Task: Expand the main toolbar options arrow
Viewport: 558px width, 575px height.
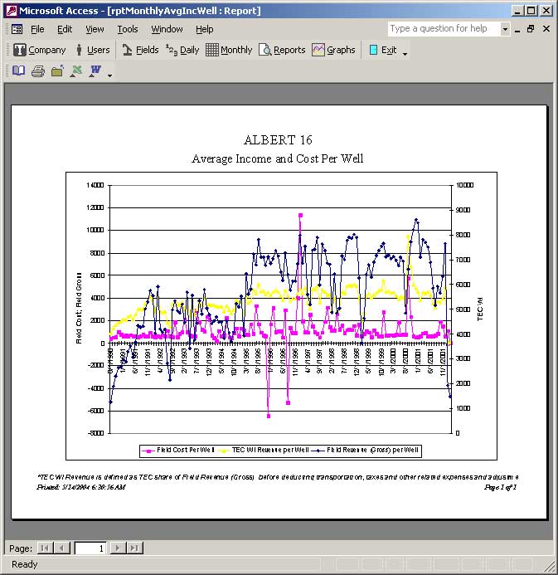Action: (405, 54)
